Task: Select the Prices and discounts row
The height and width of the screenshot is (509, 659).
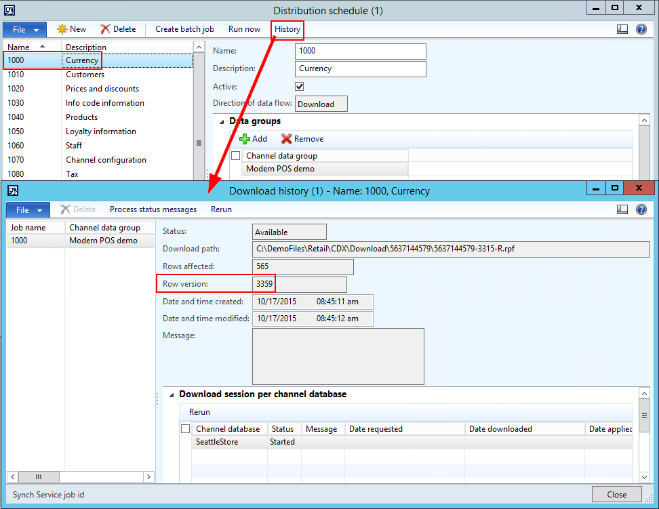Action: [98, 89]
